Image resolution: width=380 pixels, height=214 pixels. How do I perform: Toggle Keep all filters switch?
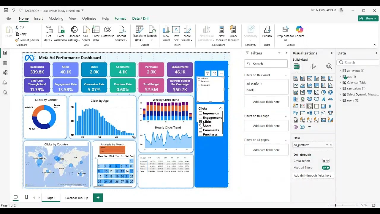click(326, 168)
